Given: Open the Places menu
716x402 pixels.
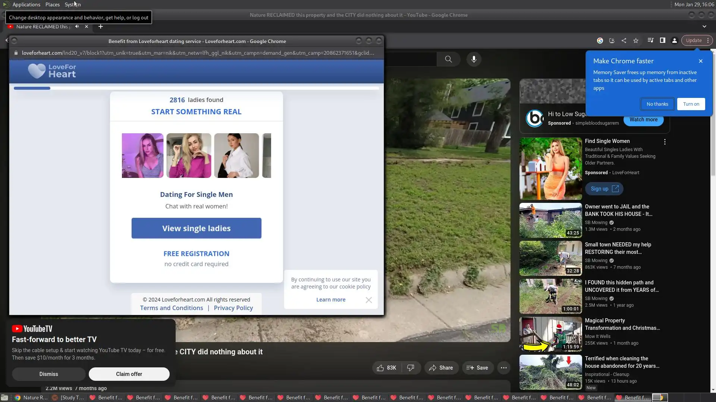Looking at the screenshot, I should tap(52, 4).
